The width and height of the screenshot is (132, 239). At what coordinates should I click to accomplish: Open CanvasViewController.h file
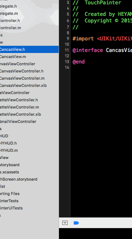[x=22, y=71]
